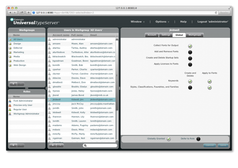Click the Media workgroup icon
This screenshot has height=168, width=238.
[x=10, y=57]
